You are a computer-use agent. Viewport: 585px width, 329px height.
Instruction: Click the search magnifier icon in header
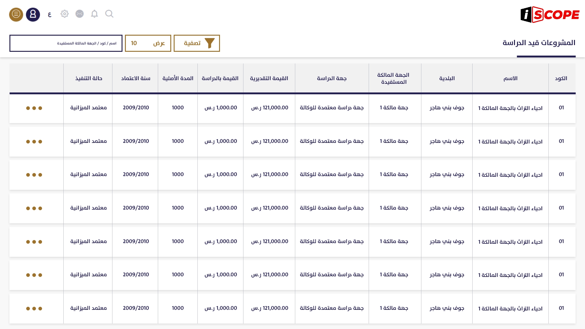[109, 14]
